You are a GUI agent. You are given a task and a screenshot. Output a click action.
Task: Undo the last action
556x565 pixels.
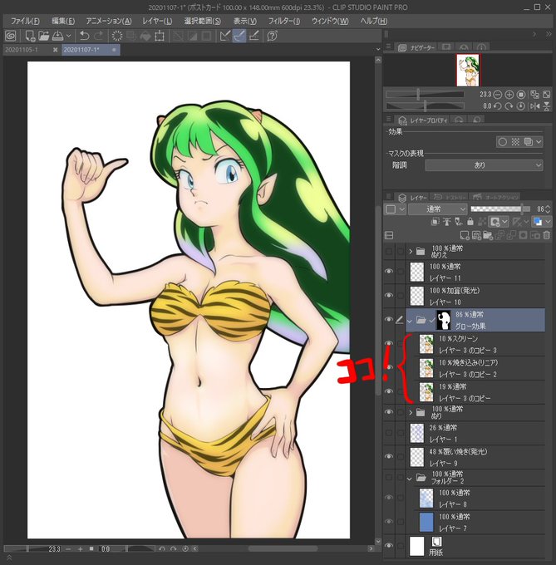coord(84,36)
